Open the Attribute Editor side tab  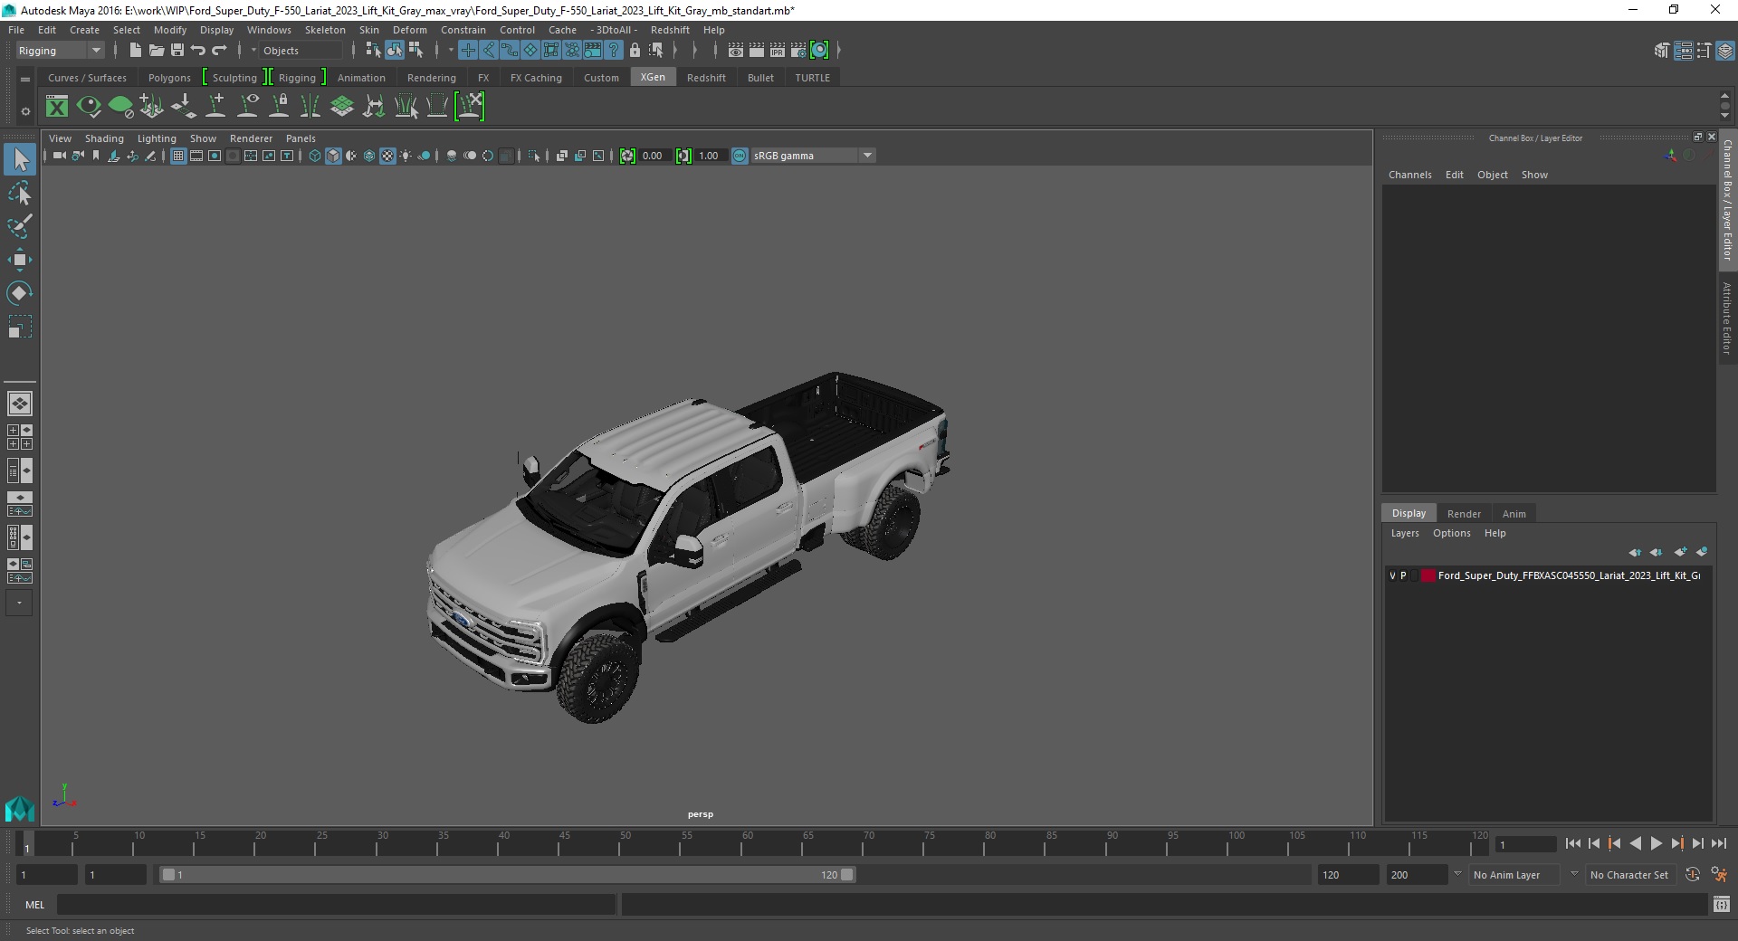[1727, 318]
